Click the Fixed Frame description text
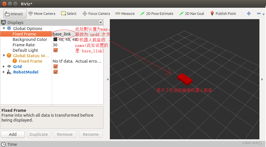 47,118
